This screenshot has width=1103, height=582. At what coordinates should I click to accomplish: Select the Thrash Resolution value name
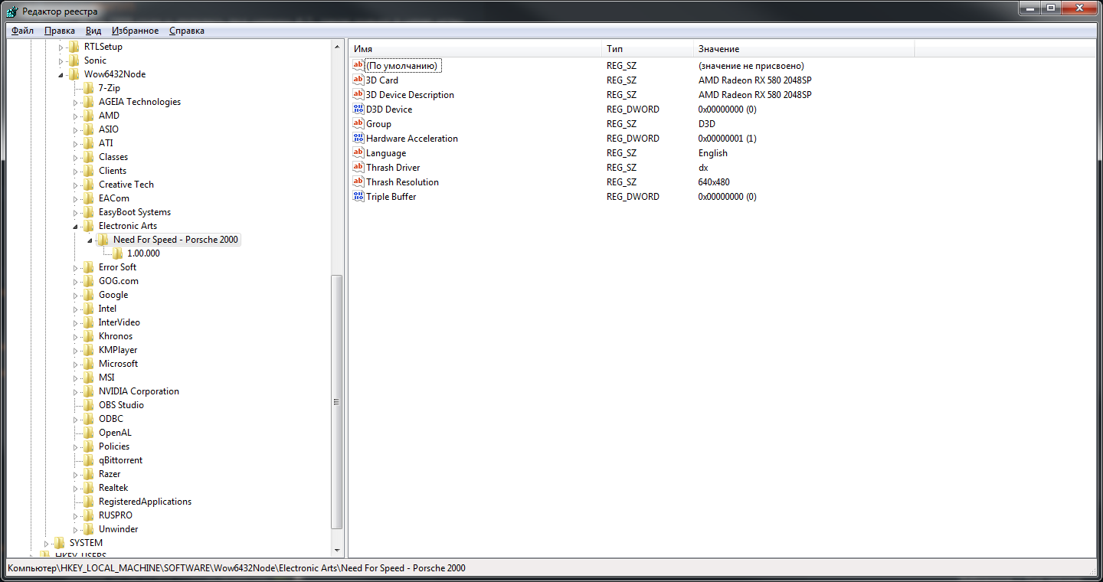coord(402,182)
